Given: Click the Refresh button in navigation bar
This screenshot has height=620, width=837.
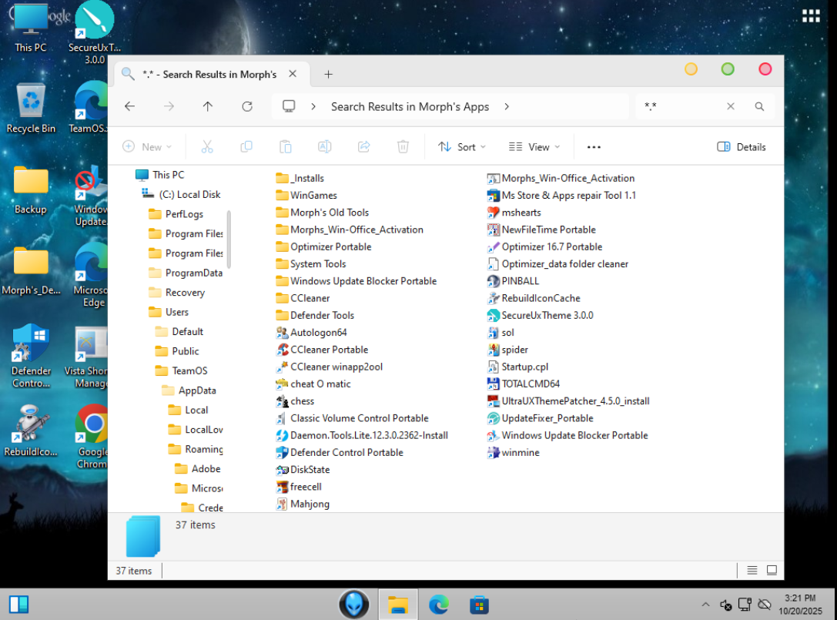Looking at the screenshot, I should tap(247, 106).
